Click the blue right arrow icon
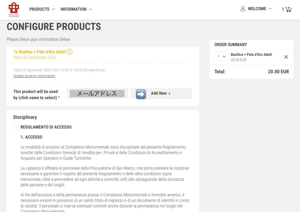Screen dimensions: 300x212 pyautogui.click(x=141, y=94)
